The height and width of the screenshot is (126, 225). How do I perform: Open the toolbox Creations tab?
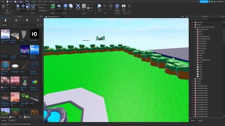click(38, 20)
